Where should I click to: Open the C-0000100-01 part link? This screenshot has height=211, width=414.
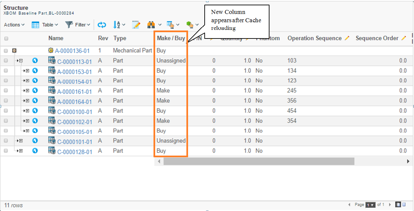pos(74,111)
